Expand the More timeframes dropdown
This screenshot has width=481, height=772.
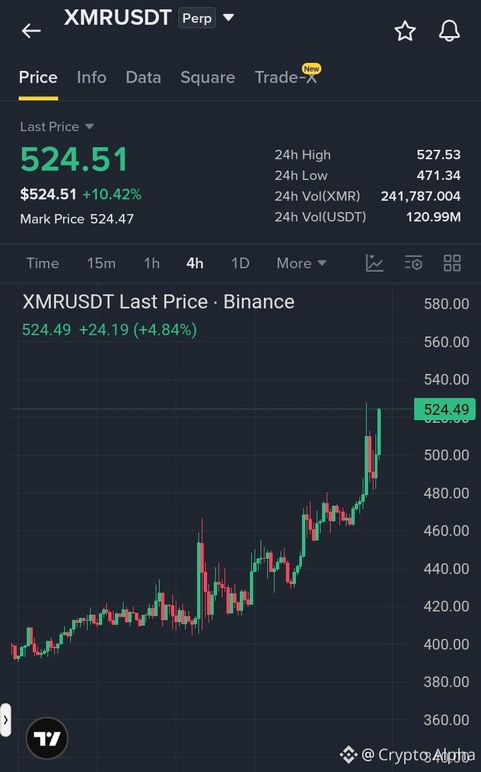[301, 263]
